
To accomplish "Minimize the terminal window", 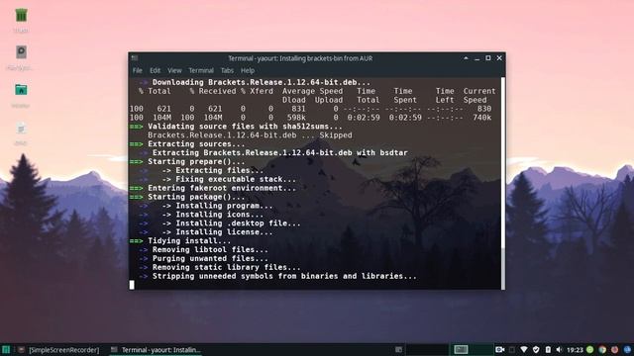I will [477, 58].
